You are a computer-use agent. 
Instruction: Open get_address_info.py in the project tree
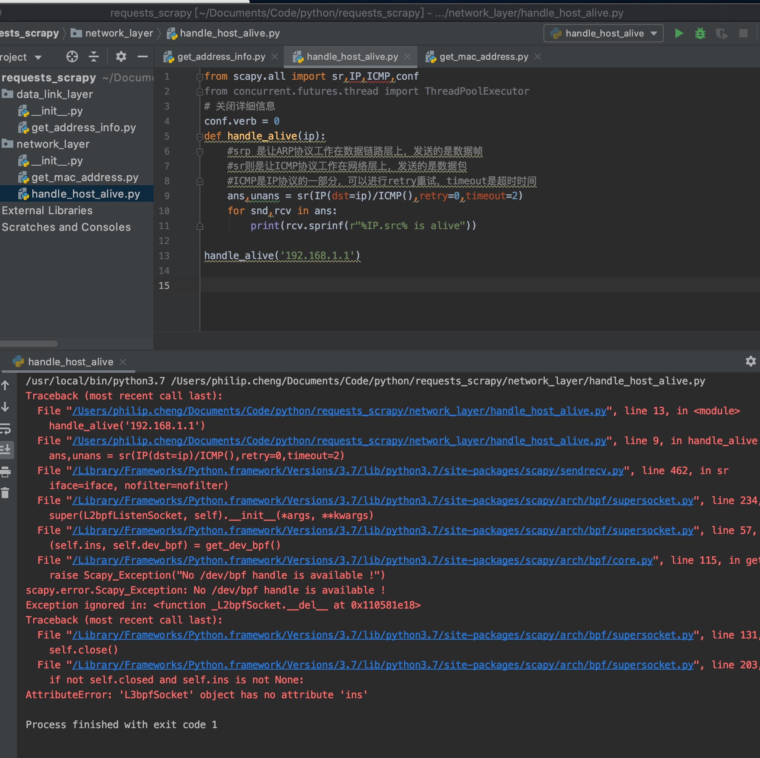[77, 127]
